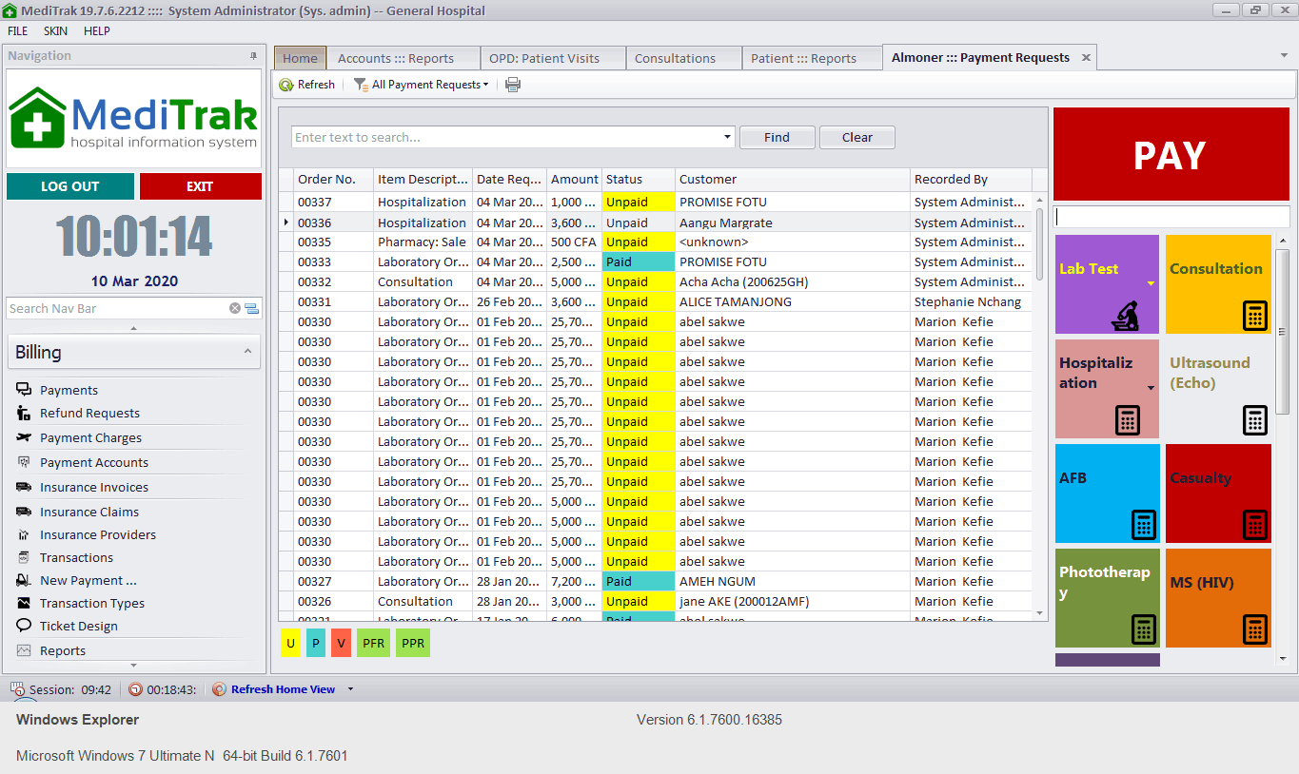Switch to the OPD: Patient Visits tab

click(x=553, y=58)
